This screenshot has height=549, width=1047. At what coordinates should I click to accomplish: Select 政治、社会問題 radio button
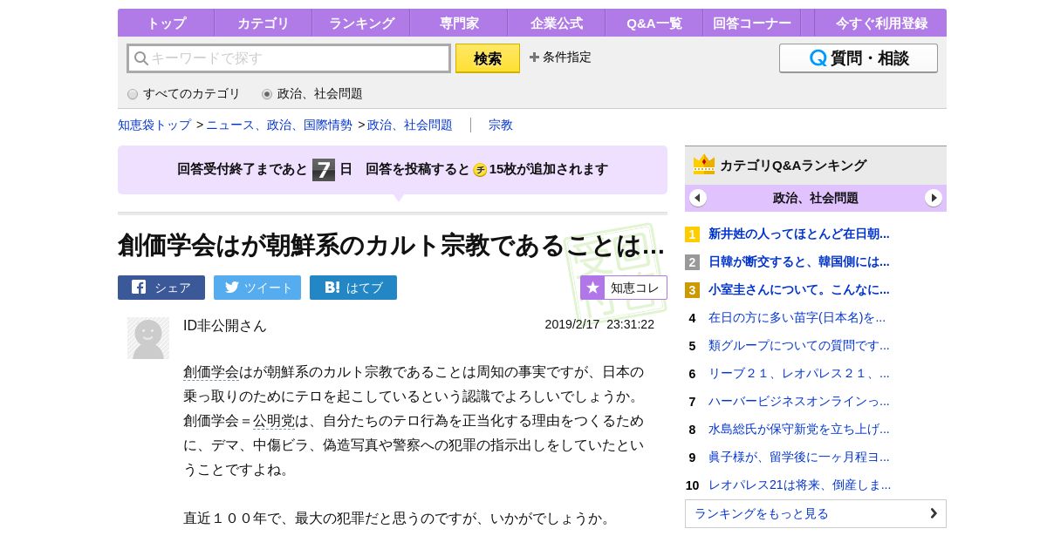pos(267,94)
